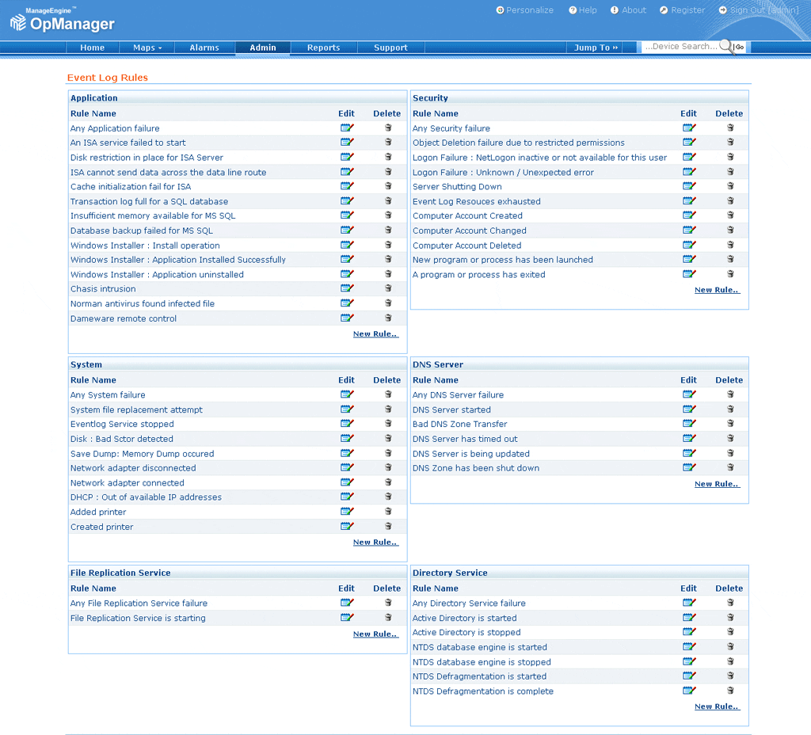This screenshot has width=811, height=735.
Task: Delete the Added printer rule
Action: 388,512
